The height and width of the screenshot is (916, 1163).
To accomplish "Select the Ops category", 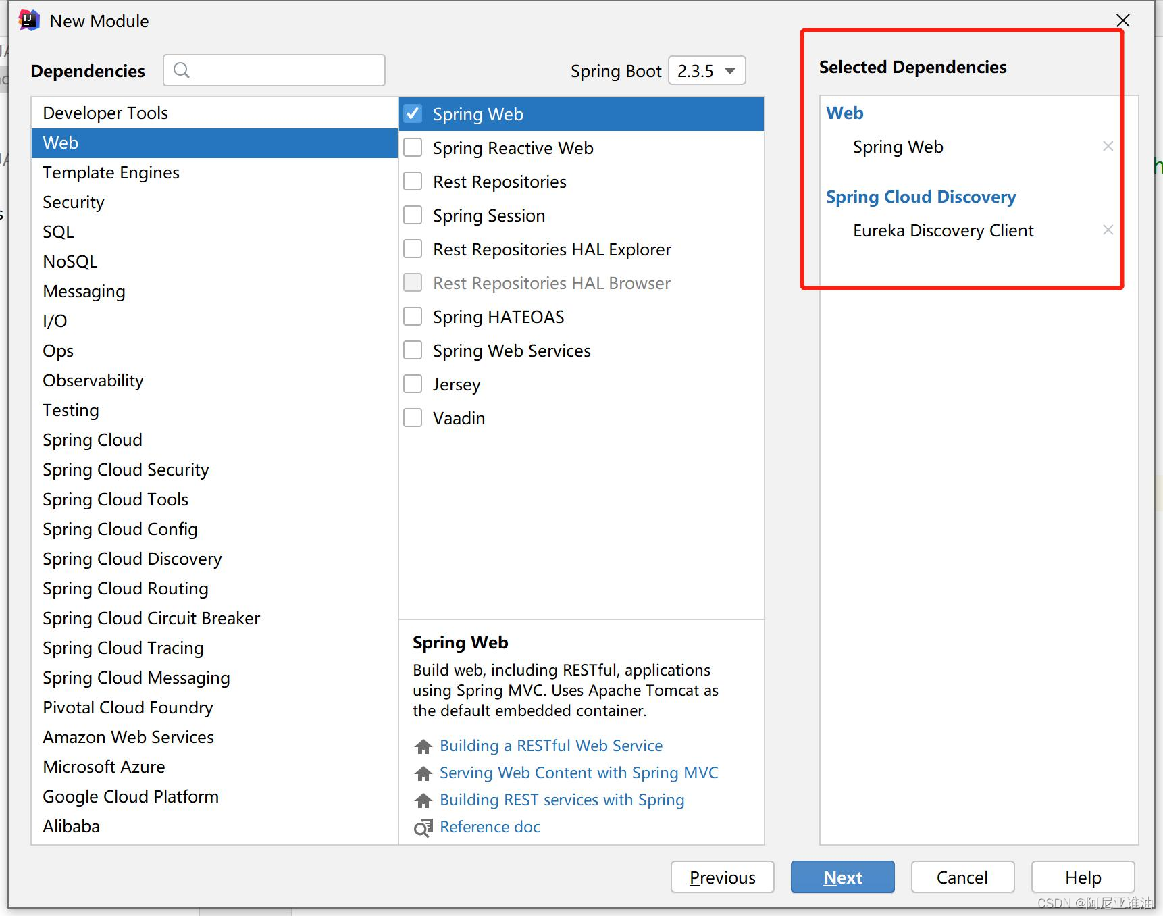I will pyautogui.click(x=215, y=351).
